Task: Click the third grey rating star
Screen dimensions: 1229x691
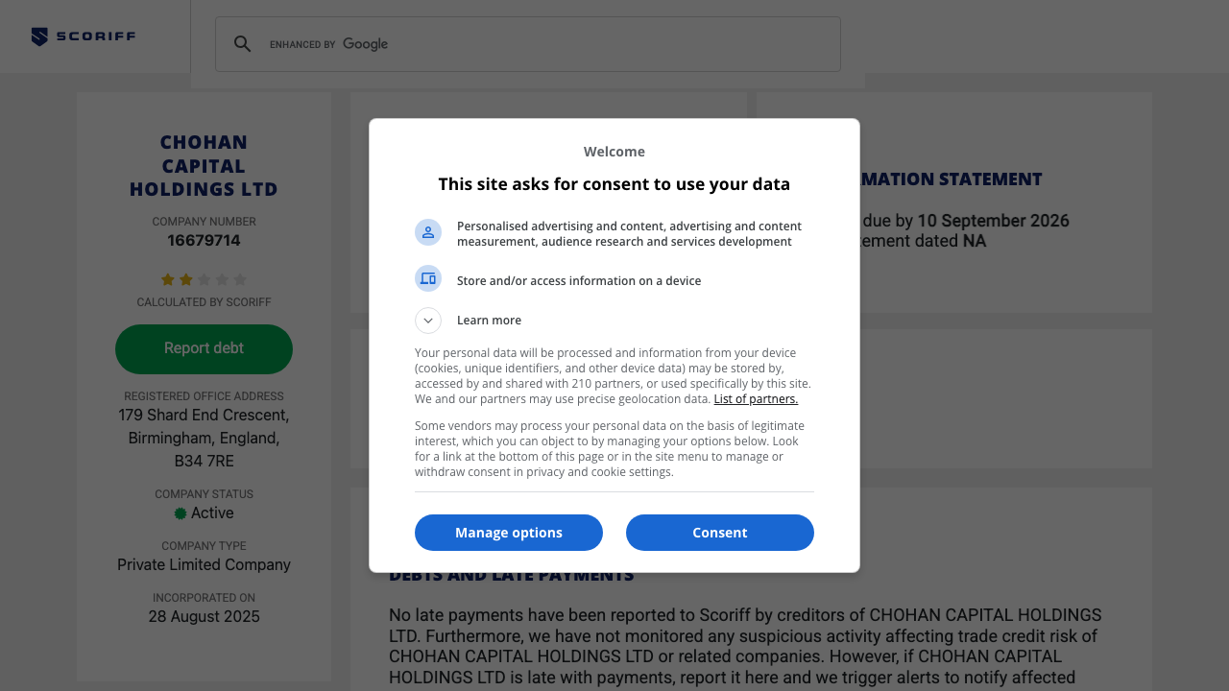Action: (204, 279)
